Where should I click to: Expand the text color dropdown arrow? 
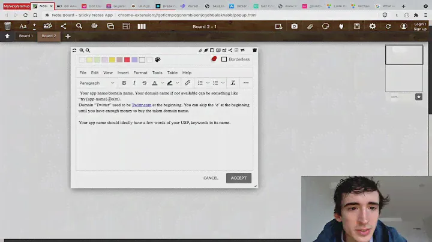[x=161, y=83]
